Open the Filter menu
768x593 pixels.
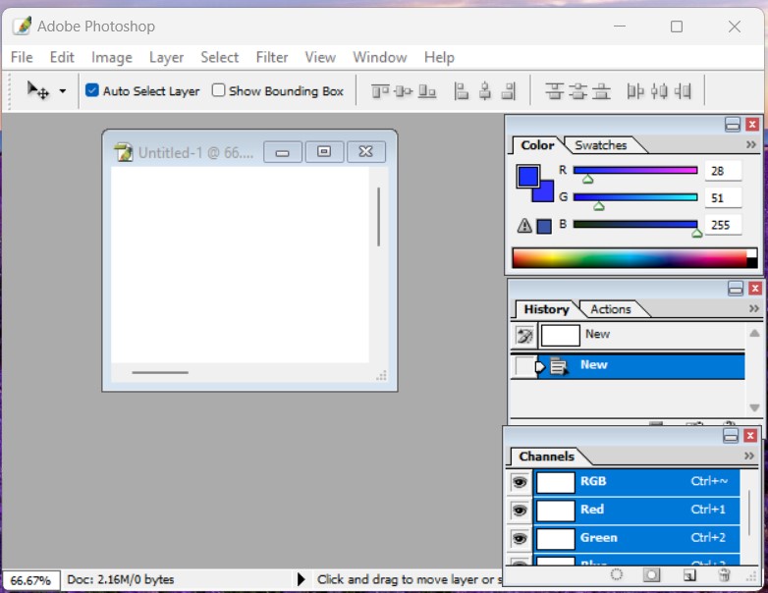[x=272, y=57]
